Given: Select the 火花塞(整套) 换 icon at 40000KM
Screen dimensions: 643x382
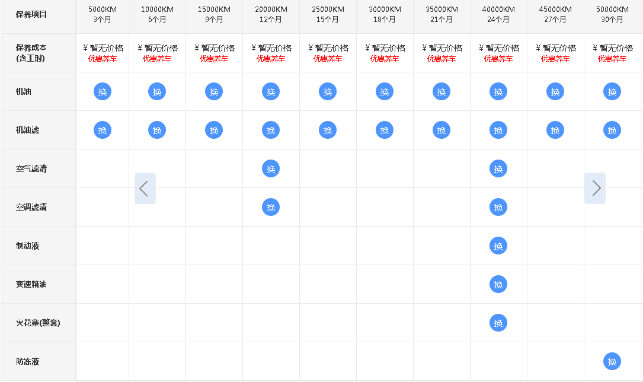Looking at the screenshot, I should pyautogui.click(x=498, y=323).
